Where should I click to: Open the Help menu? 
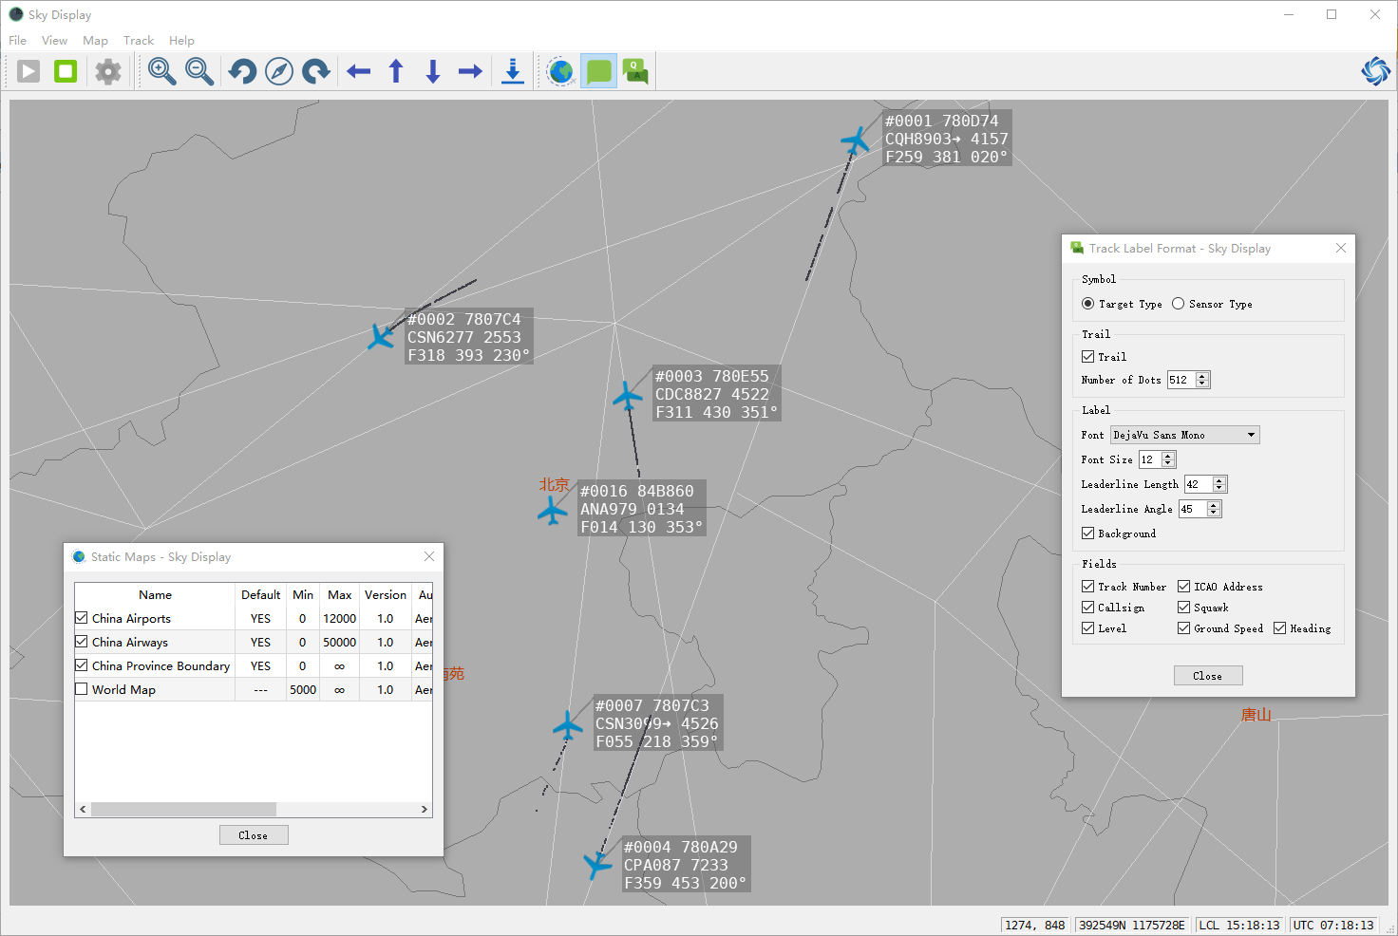pyautogui.click(x=181, y=41)
